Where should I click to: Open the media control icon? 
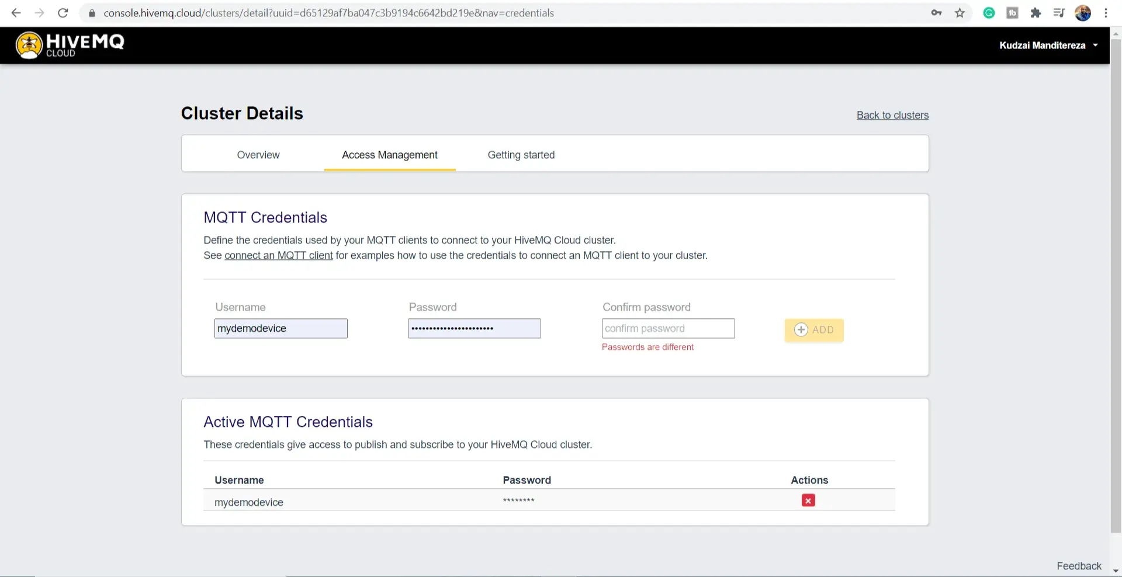coord(1059,13)
